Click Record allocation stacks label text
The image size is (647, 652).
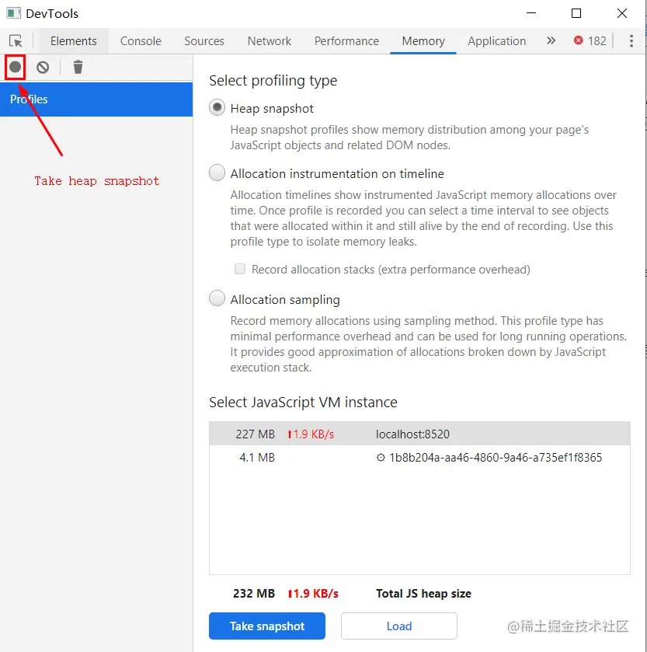391,270
